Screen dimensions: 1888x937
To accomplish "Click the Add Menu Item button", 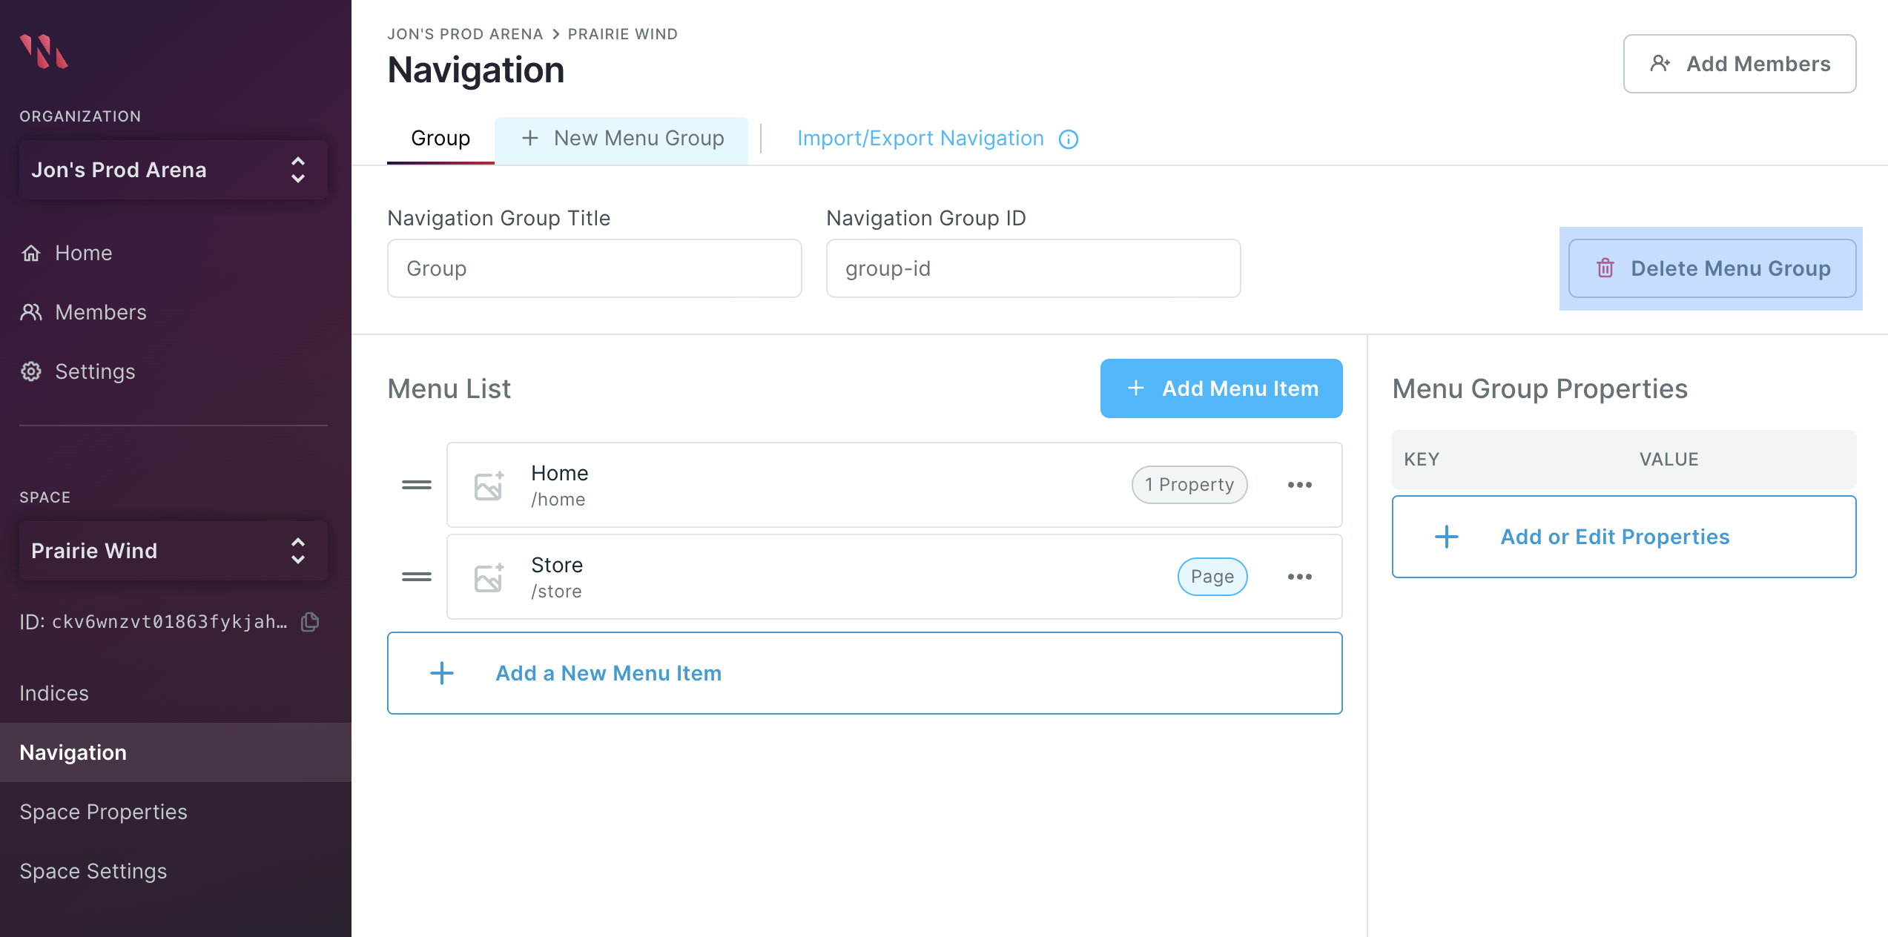I will pos(1221,388).
